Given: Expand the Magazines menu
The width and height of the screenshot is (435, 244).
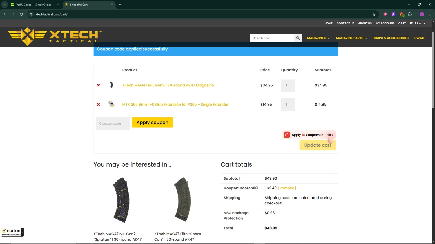Looking at the screenshot, I should pos(318,38).
